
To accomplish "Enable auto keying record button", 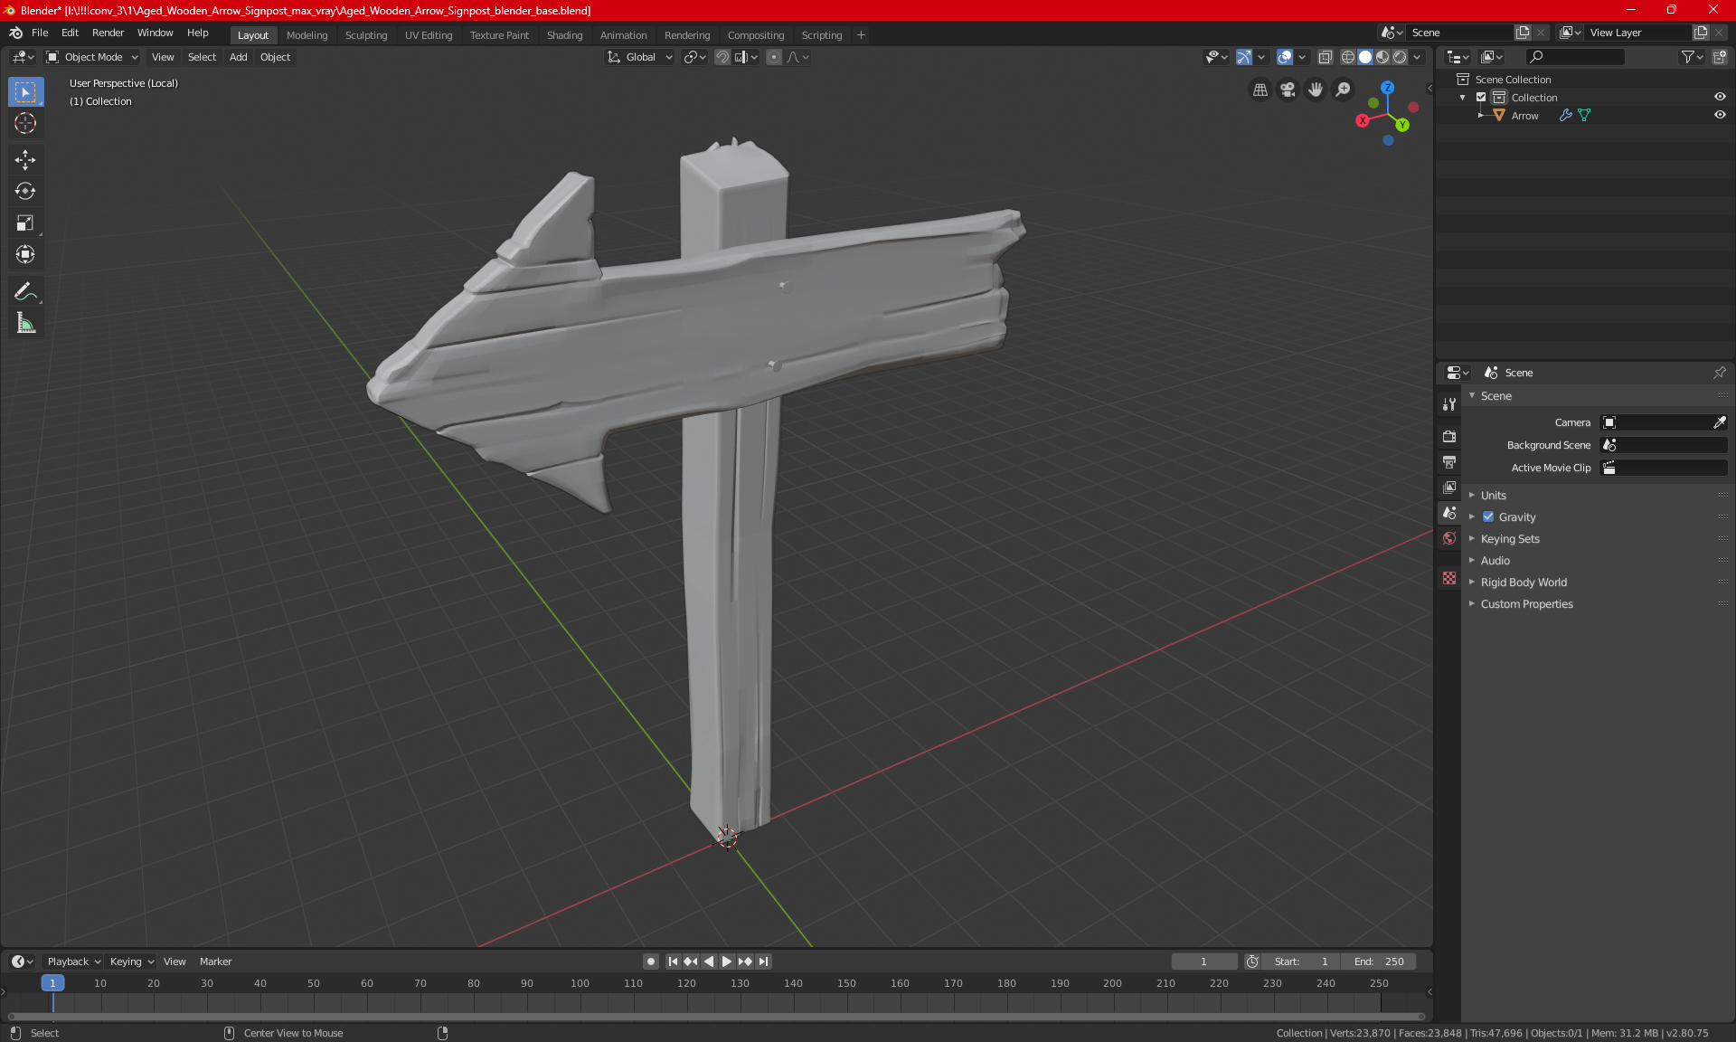I will click(650, 961).
